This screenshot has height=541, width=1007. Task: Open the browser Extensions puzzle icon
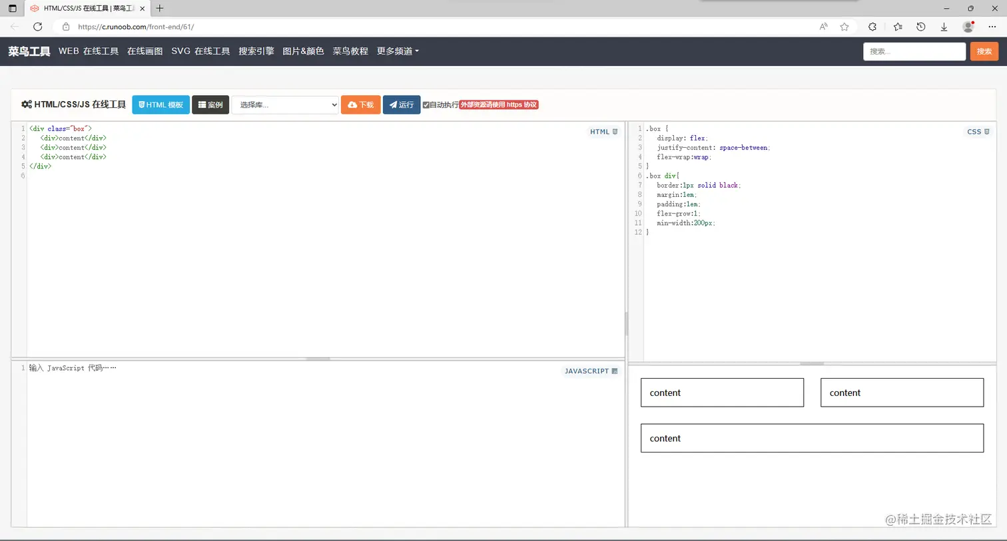point(872,27)
